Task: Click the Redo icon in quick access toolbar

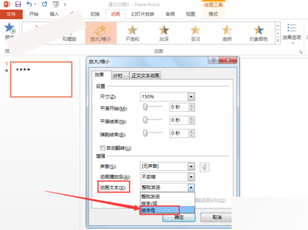Action: [x=44, y=4]
